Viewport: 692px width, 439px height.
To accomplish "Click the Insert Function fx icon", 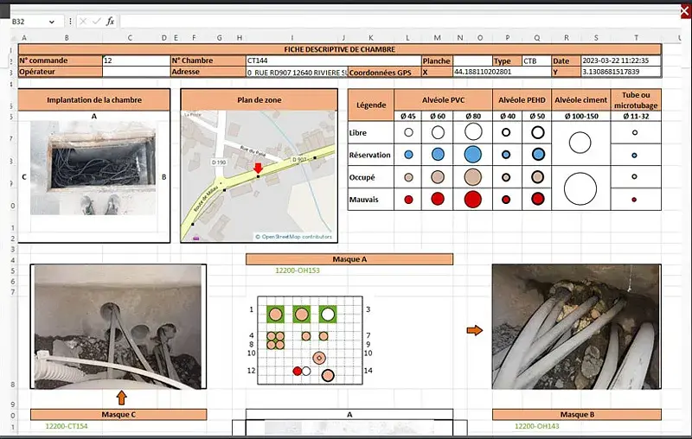I will tap(110, 21).
